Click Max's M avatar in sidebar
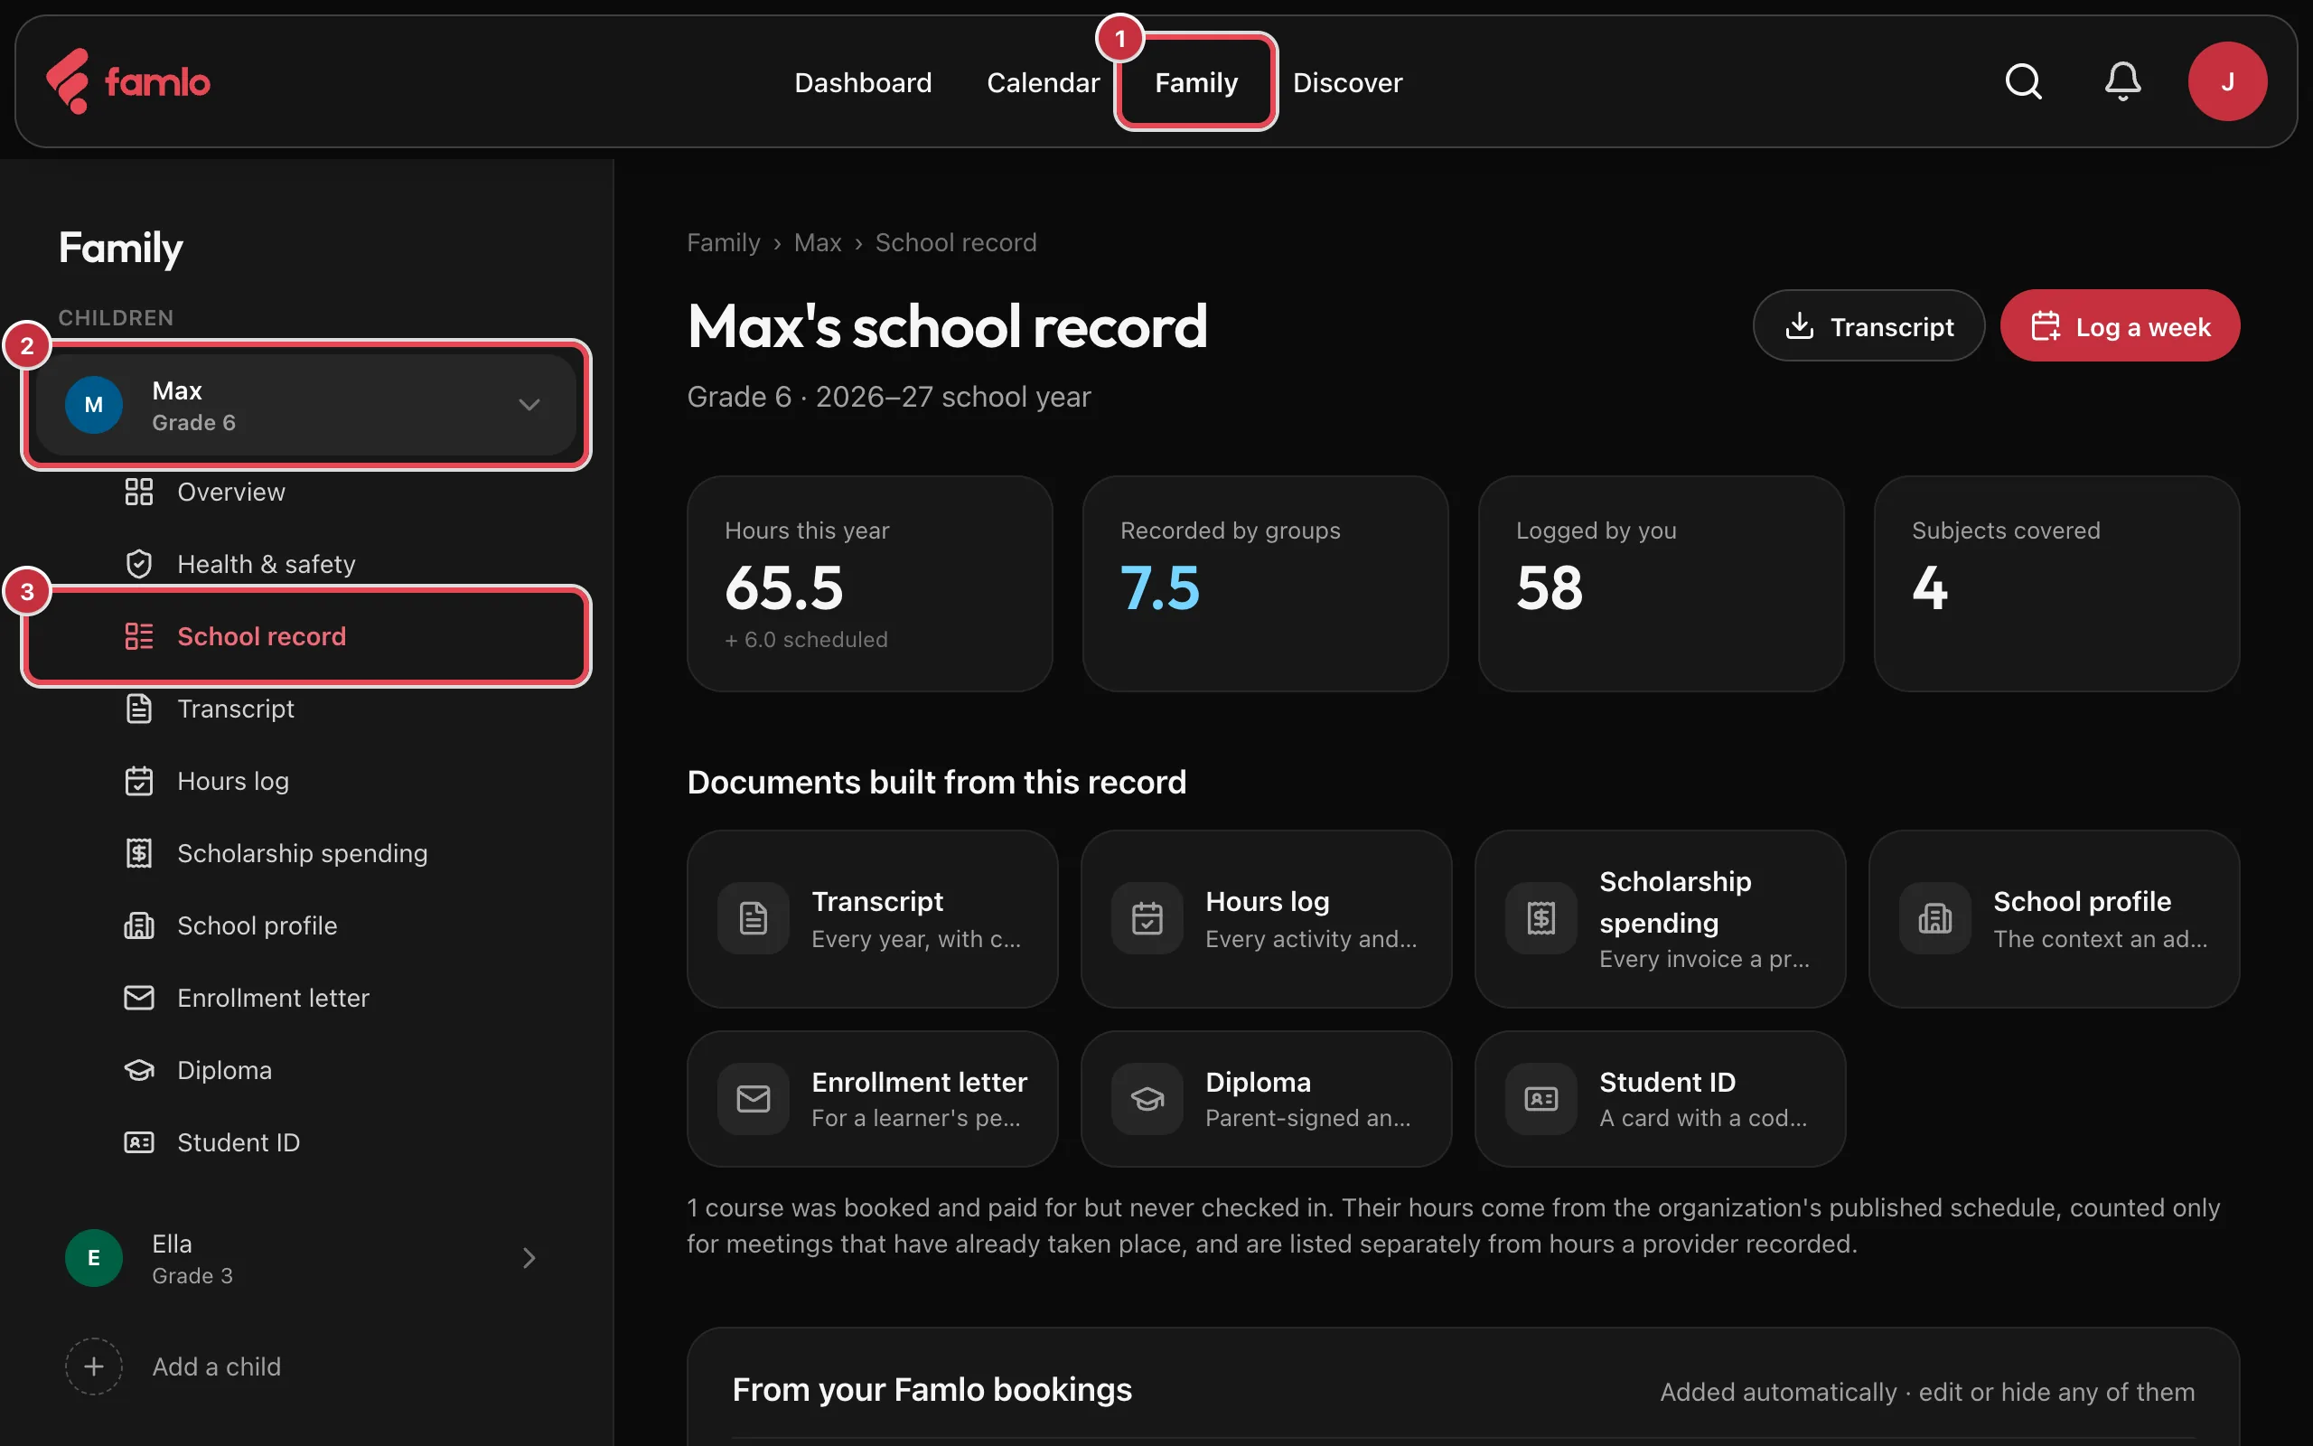The image size is (2313, 1446). (x=94, y=405)
